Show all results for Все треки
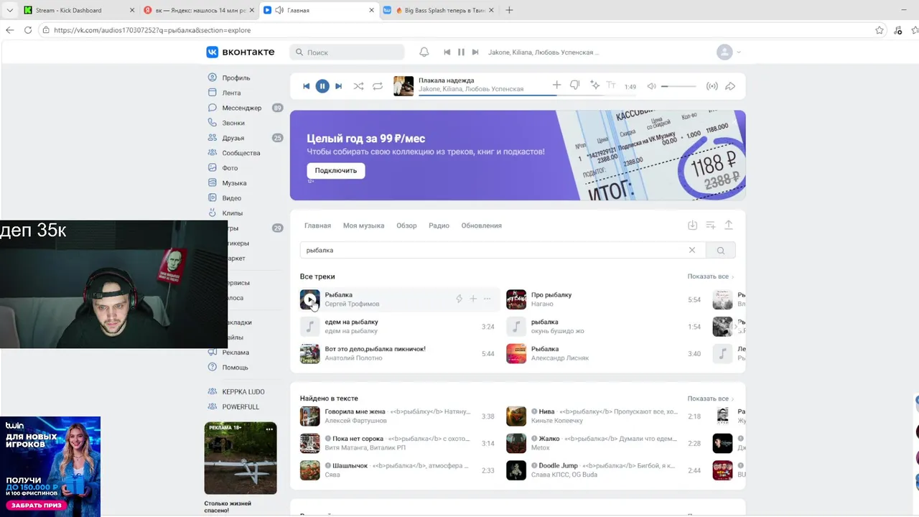Image resolution: width=919 pixels, height=517 pixels. (x=710, y=276)
